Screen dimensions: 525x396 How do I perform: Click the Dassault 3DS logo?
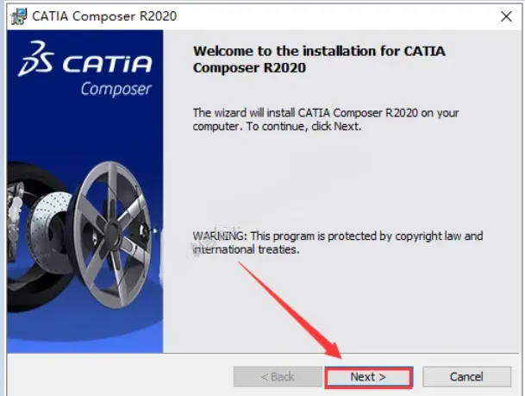tap(36, 59)
